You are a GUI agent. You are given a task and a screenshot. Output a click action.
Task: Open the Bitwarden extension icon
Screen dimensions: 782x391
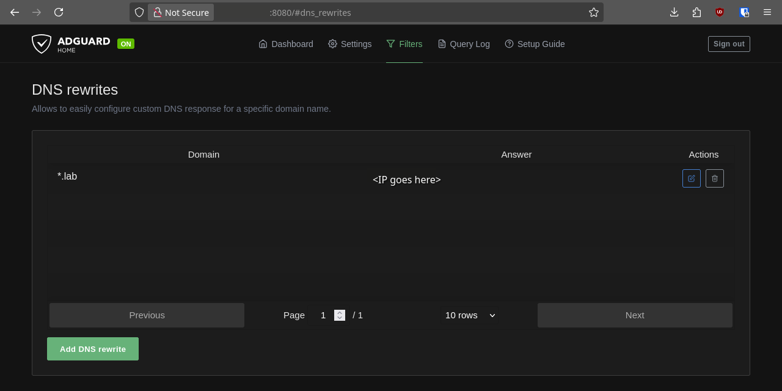tap(744, 12)
